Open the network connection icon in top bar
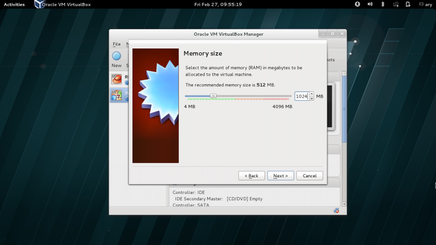The image size is (436, 245). pos(396,4)
